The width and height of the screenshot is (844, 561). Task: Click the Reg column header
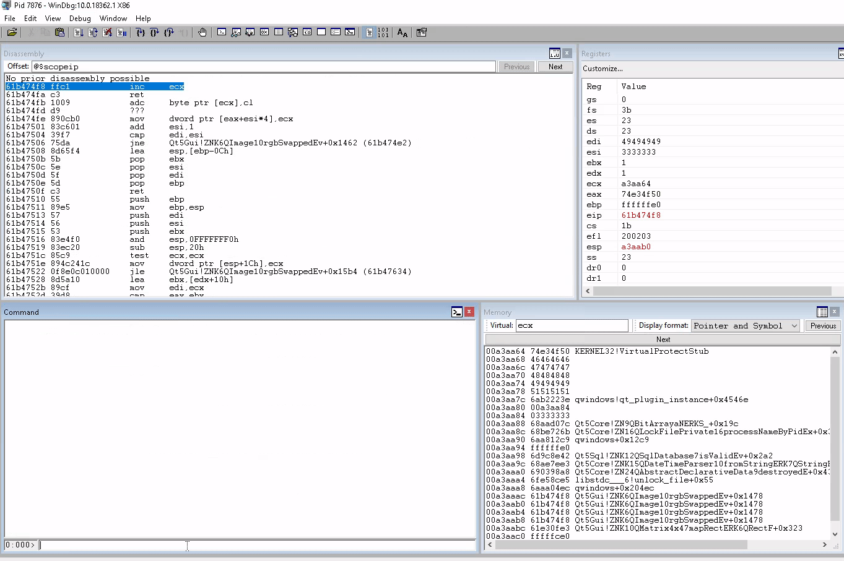[x=594, y=87]
